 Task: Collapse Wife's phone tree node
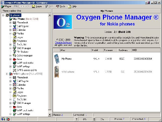click(x=7, y=74)
